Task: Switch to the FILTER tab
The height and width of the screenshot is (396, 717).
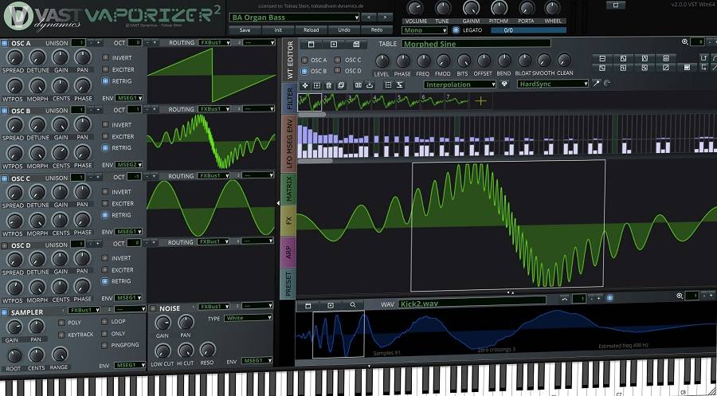Action: pyautogui.click(x=290, y=100)
